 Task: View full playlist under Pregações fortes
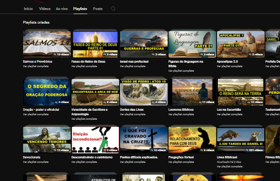click(x=181, y=162)
